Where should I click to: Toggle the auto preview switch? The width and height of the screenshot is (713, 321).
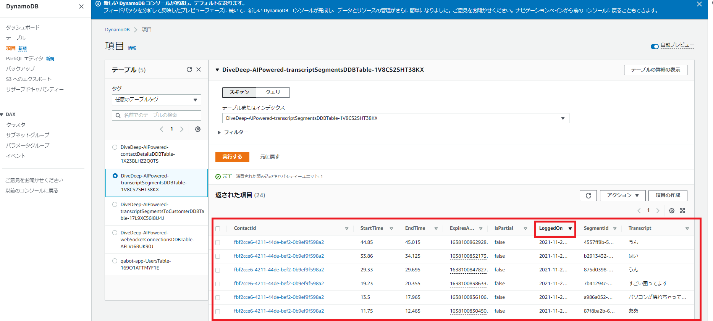tap(655, 47)
